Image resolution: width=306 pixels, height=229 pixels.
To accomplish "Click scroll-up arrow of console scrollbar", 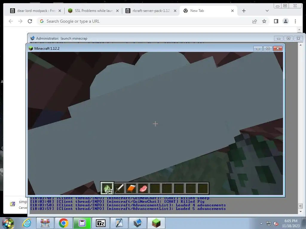I will click(x=301, y=45).
